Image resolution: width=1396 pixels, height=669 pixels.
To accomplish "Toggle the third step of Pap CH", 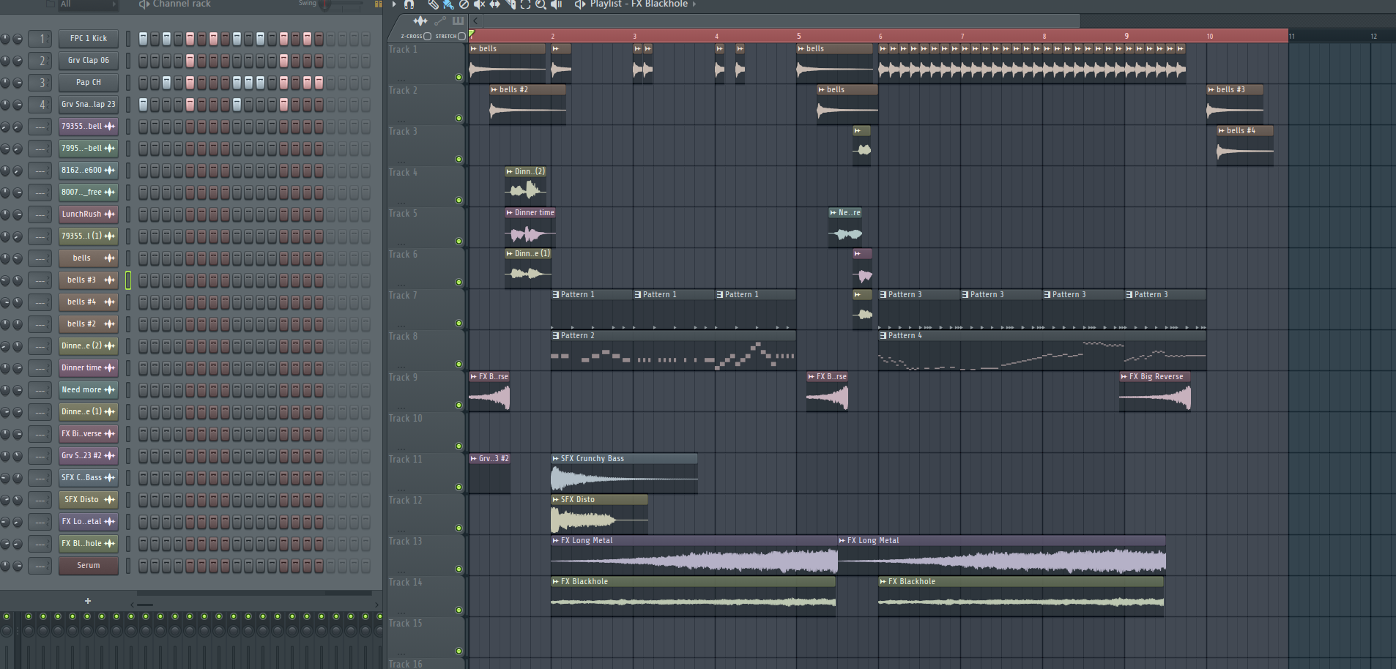I will (167, 83).
